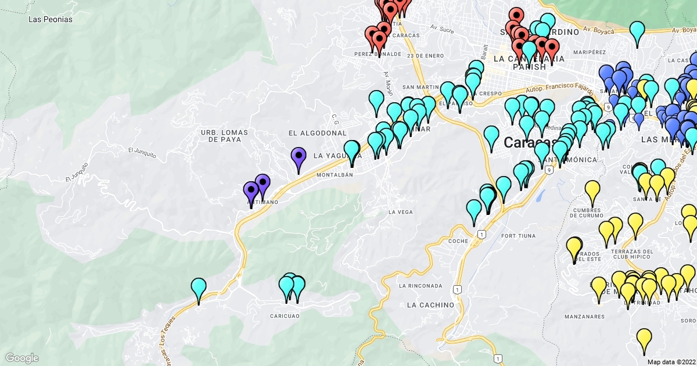
Task: Click the purple marker near El Algodonal
Action: point(299,160)
